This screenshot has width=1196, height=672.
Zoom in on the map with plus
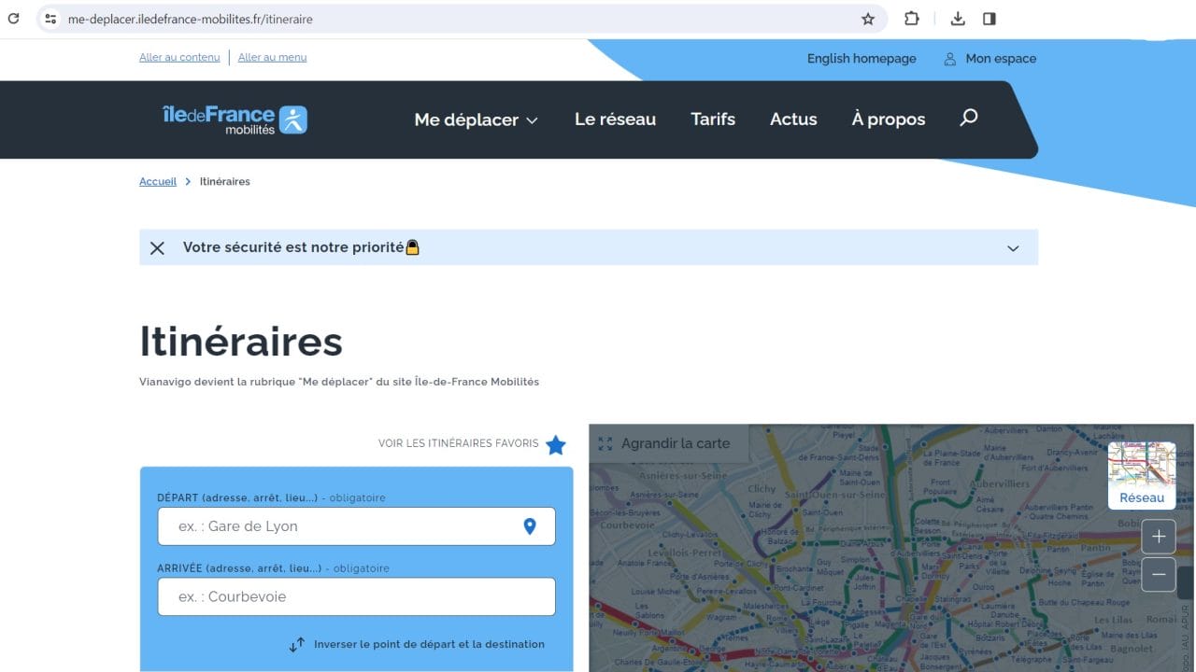[x=1159, y=537]
